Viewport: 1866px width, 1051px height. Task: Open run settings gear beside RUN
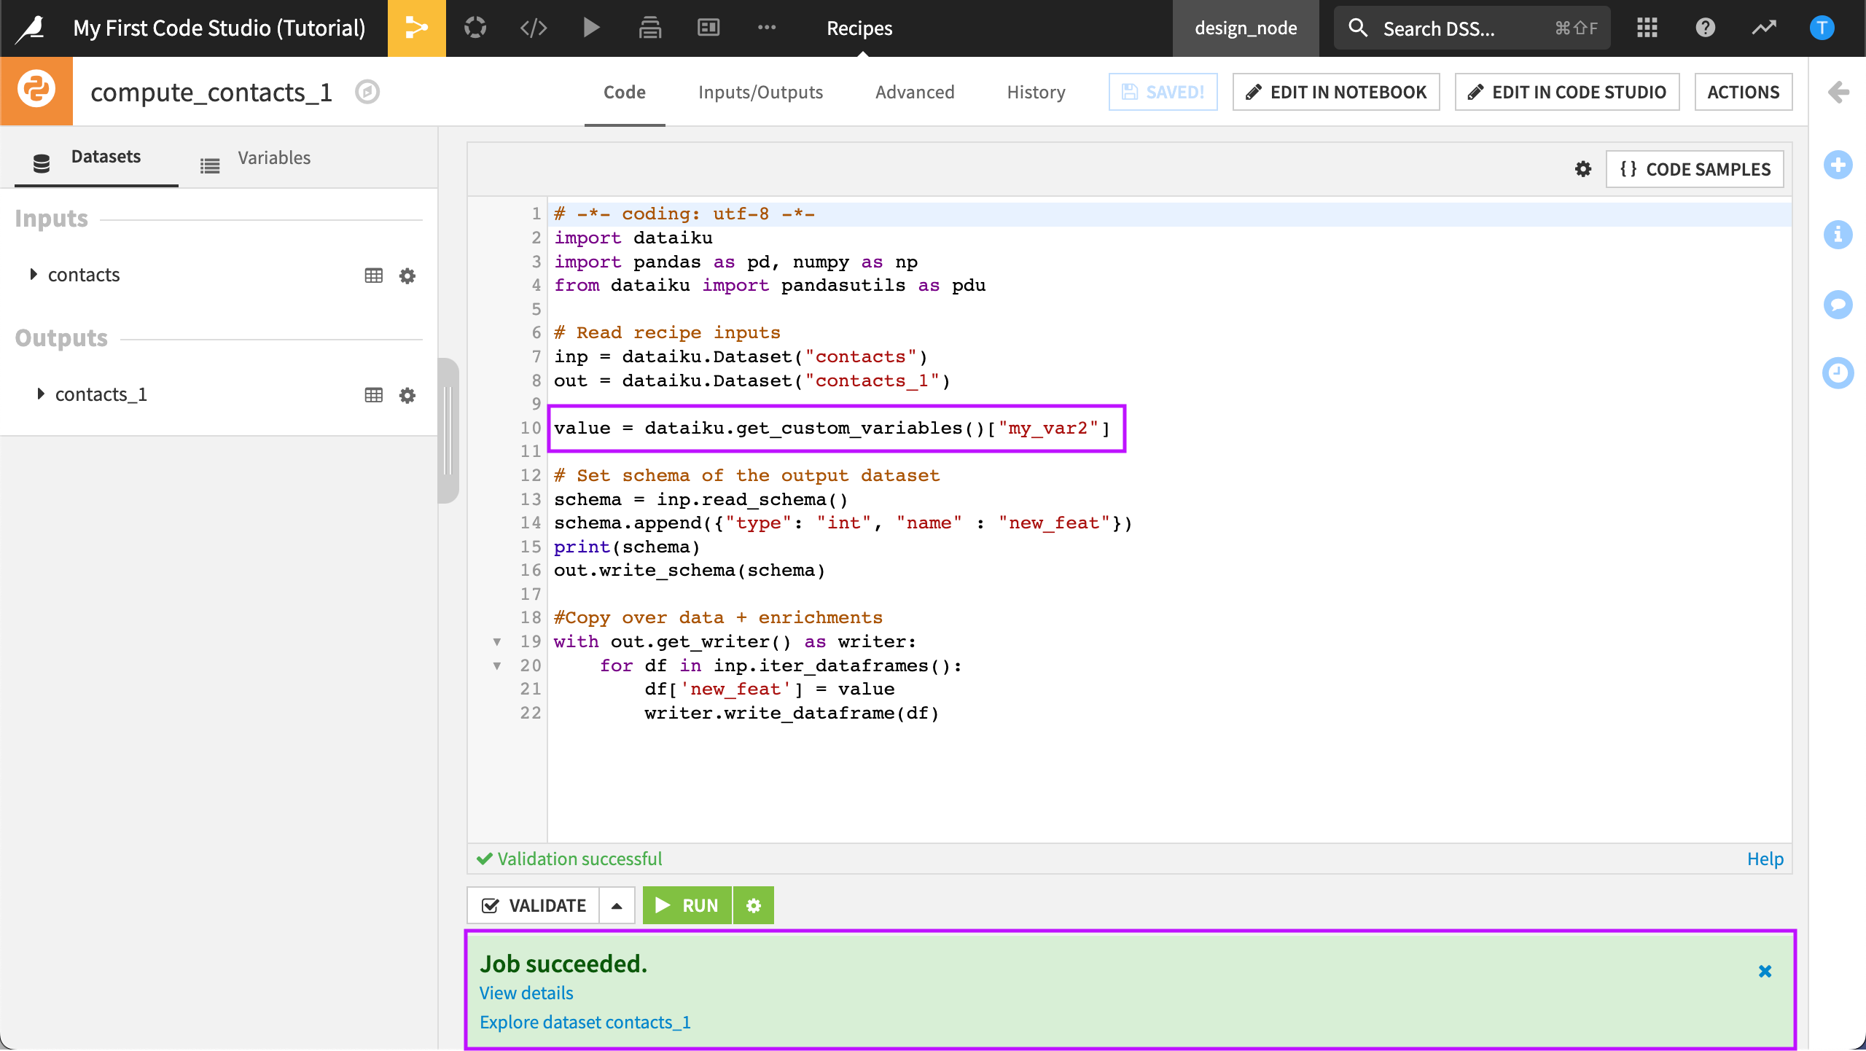point(754,905)
